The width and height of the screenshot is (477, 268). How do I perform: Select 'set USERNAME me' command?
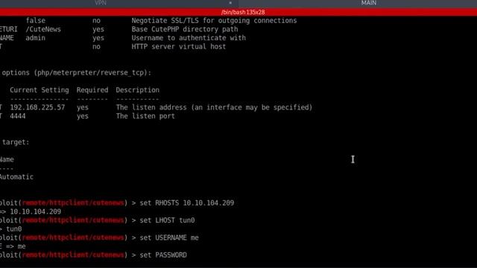coord(169,237)
